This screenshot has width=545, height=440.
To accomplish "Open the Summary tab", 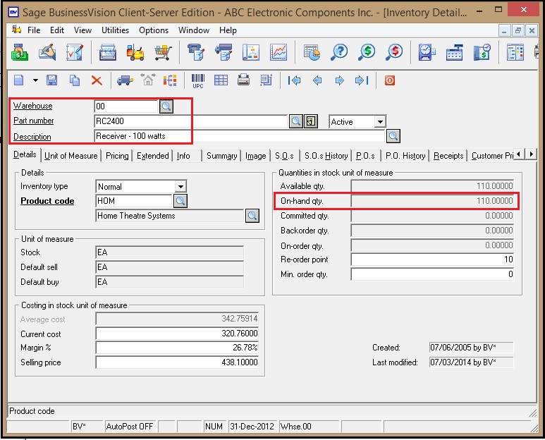I will 222,156.
